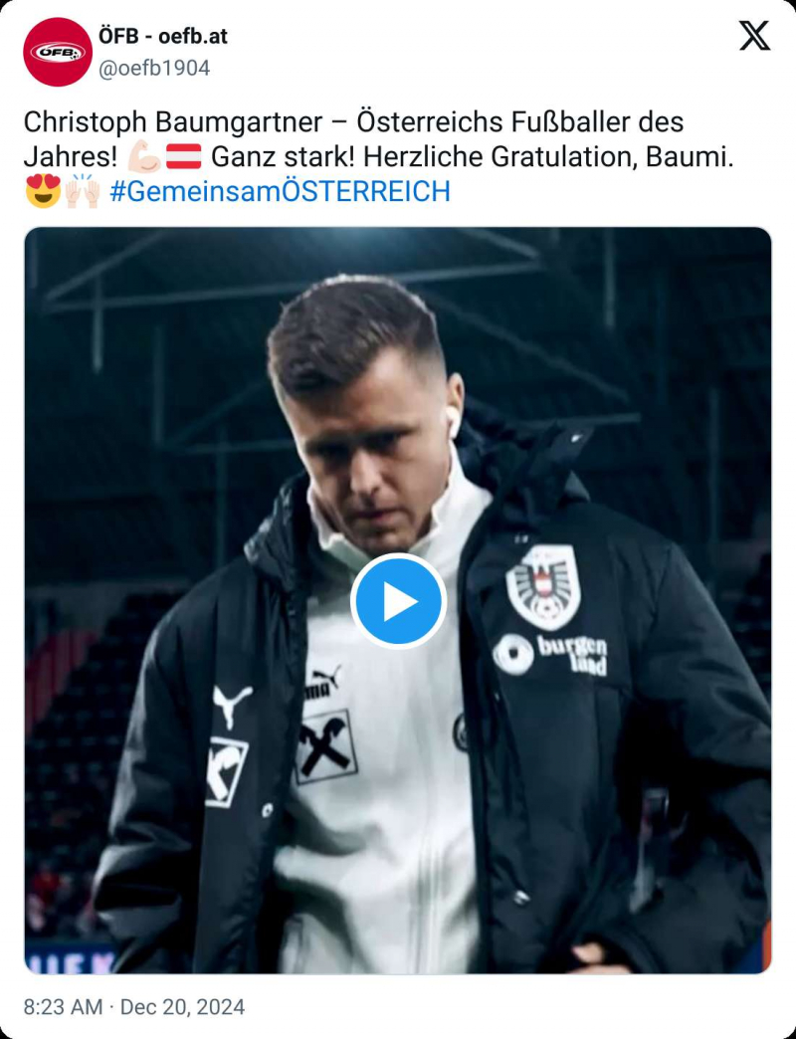Open the @oefb1904 handle link
This screenshot has width=796, height=1039.
[x=153, y=68]
